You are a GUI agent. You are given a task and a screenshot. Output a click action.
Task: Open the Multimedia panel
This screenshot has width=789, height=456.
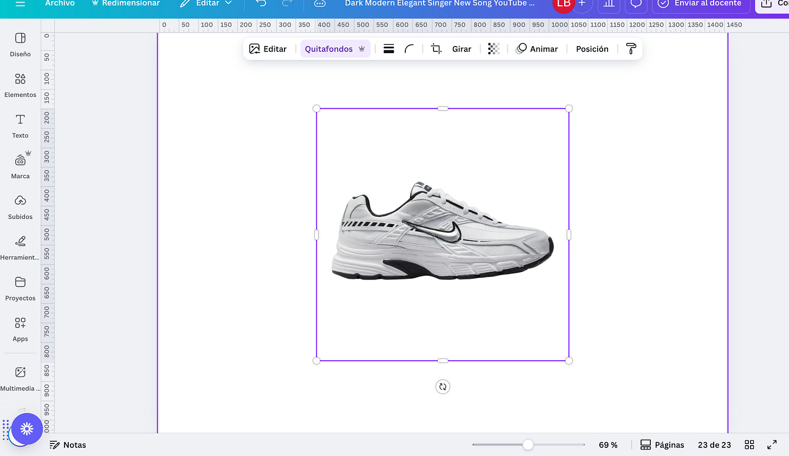pos(20,379)
